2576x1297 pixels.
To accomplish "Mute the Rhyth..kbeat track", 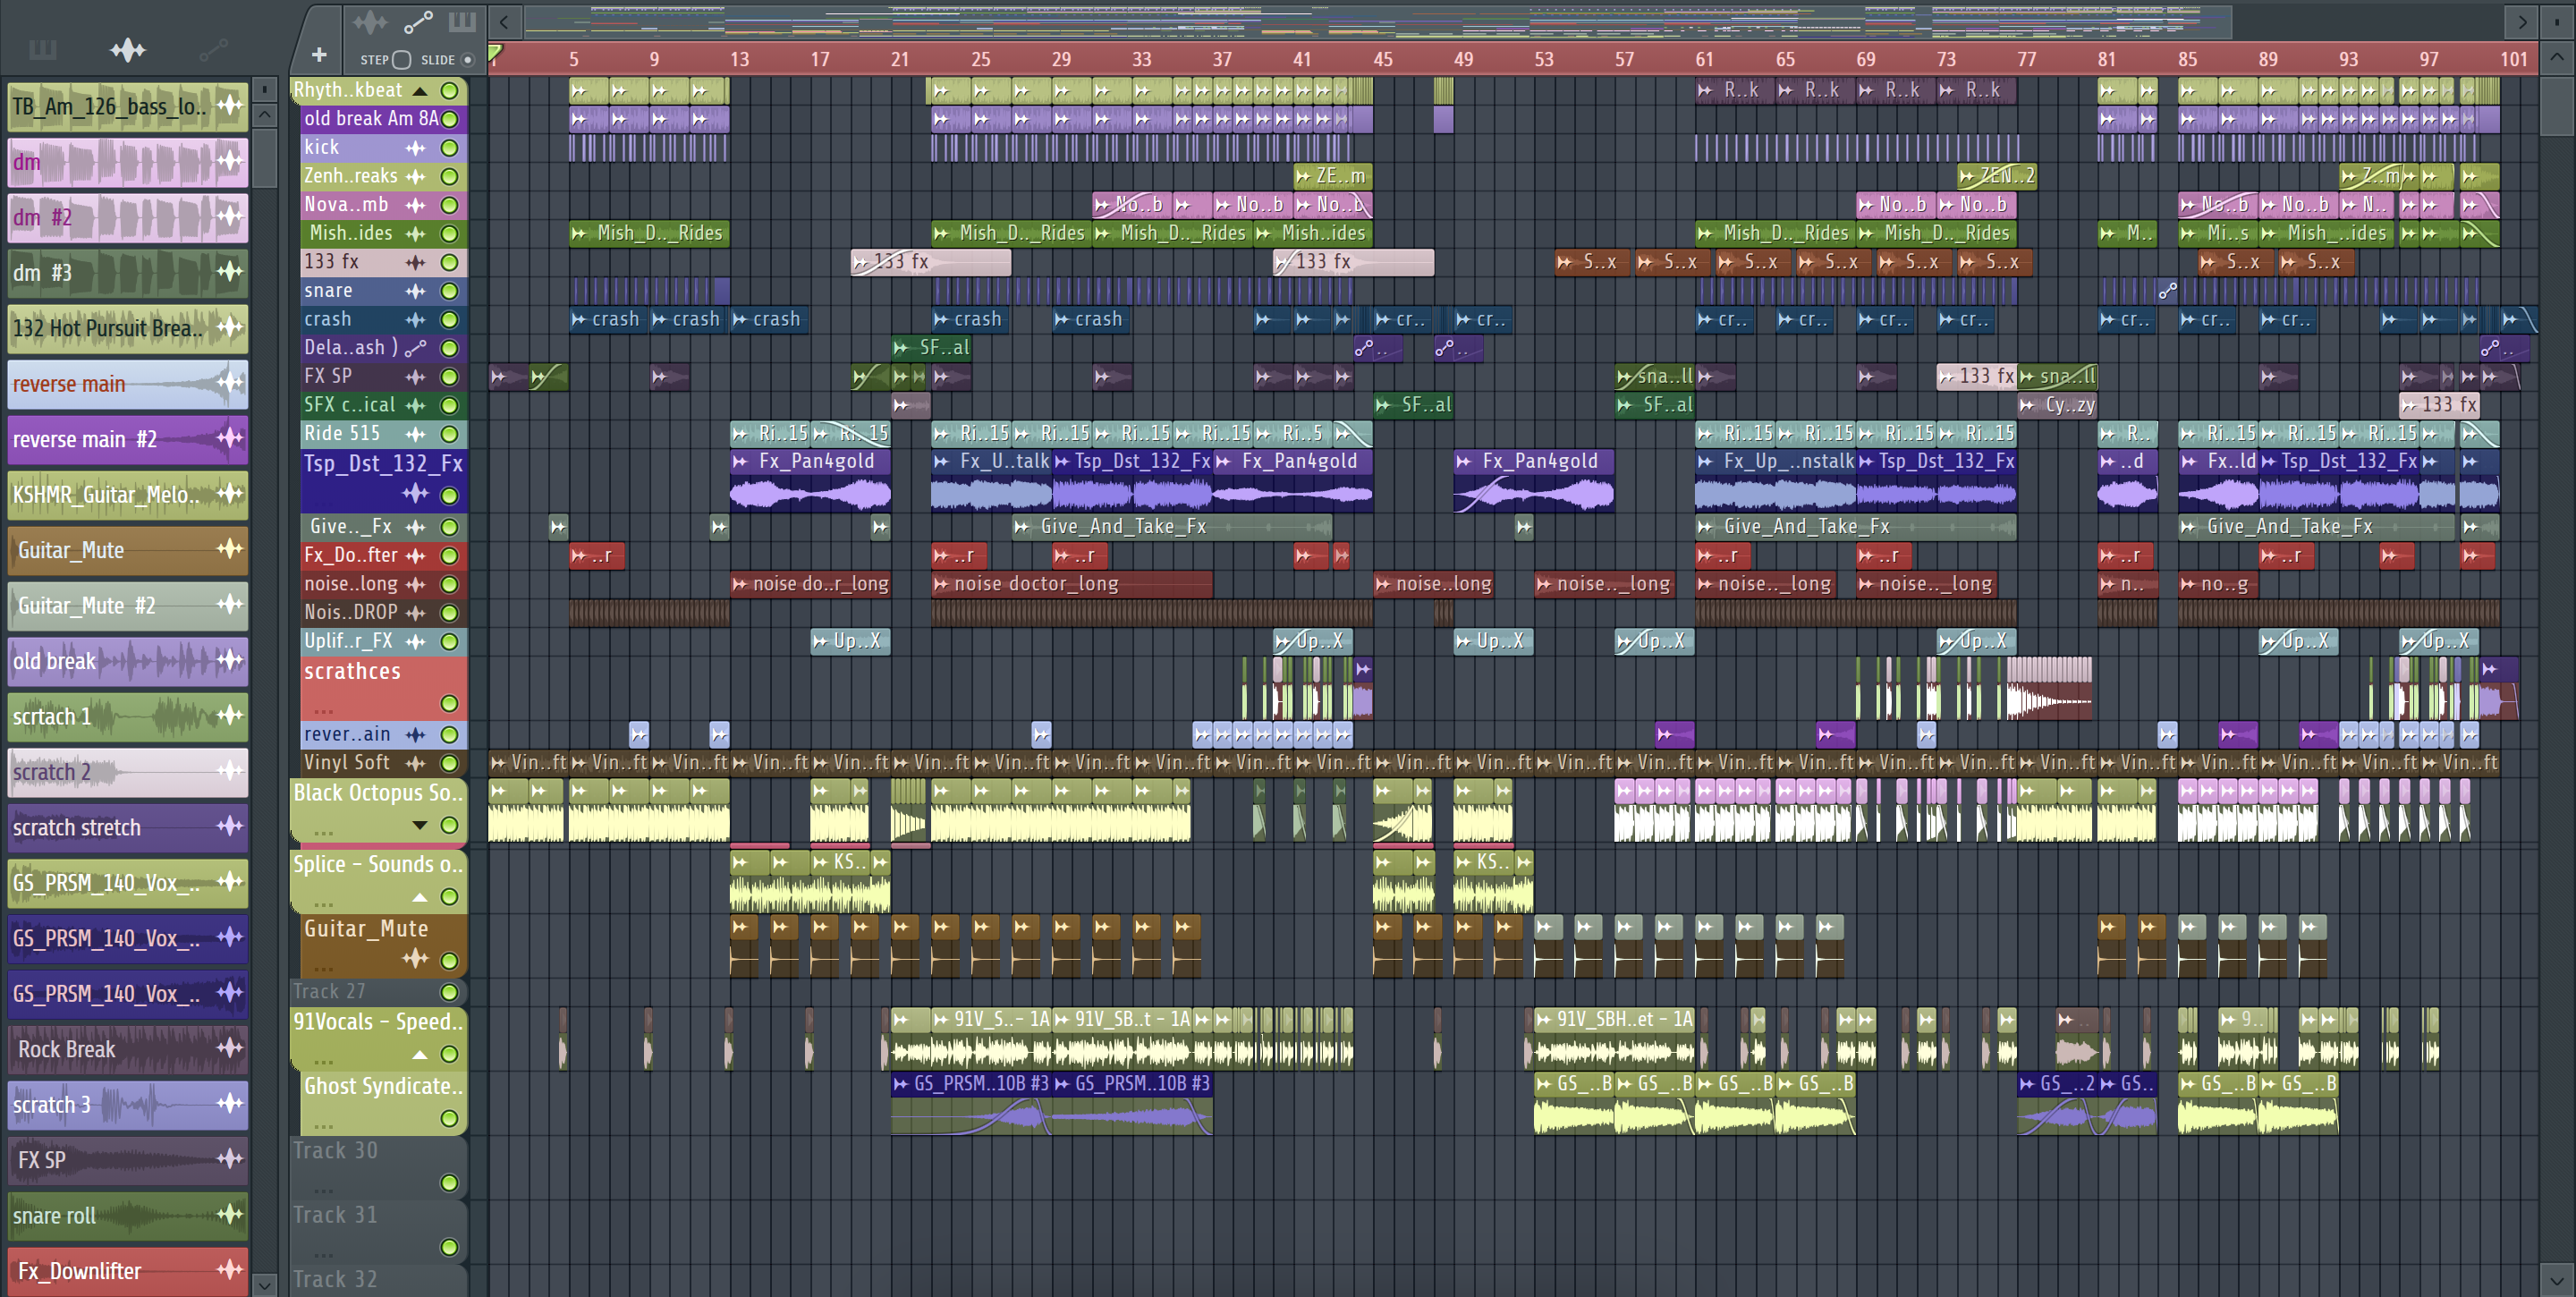I will point(450,91).
